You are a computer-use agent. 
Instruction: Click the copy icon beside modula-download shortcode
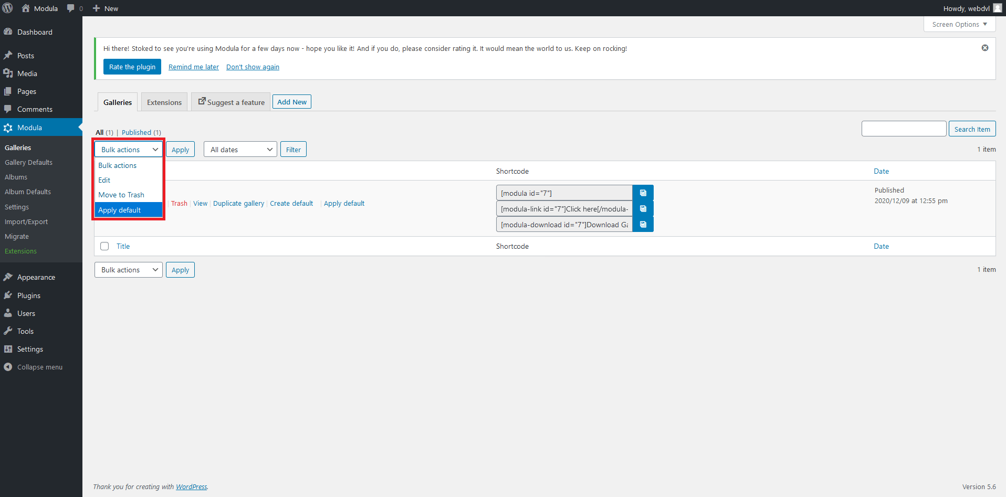643,224
